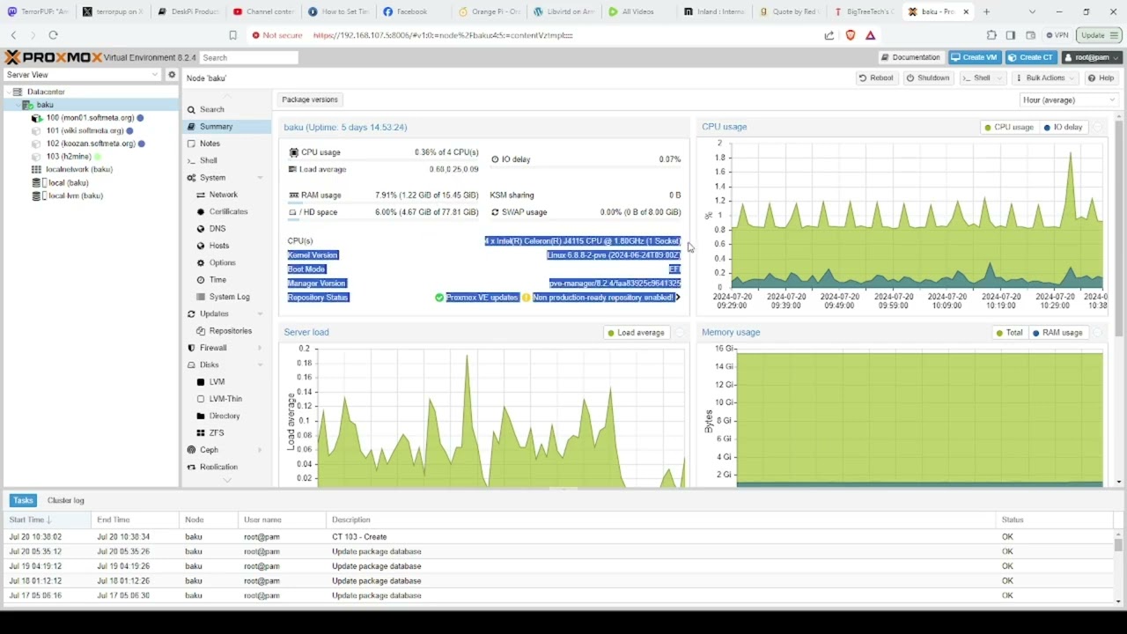This screenshot has width=1127, height=634.
Task: Expand the Ceph menu section
Action: coord(260,450)
